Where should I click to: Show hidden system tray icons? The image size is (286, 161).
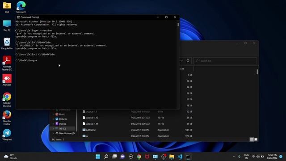coord(234,157)
